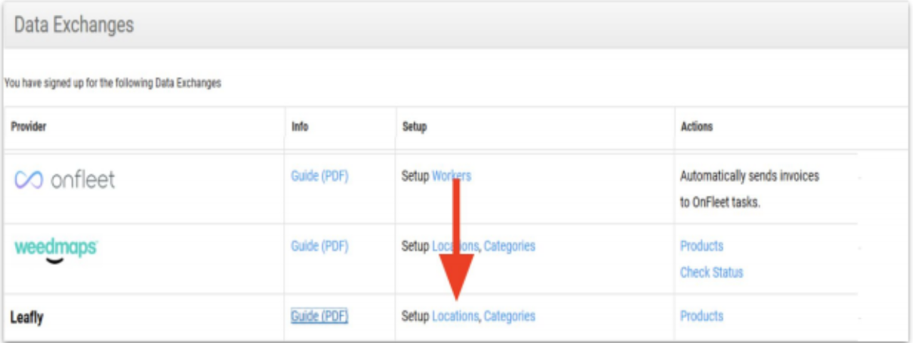Screen dimensions: 913x343
Task: Open Products action for weedmaps
Action: (x=701, y=246)
